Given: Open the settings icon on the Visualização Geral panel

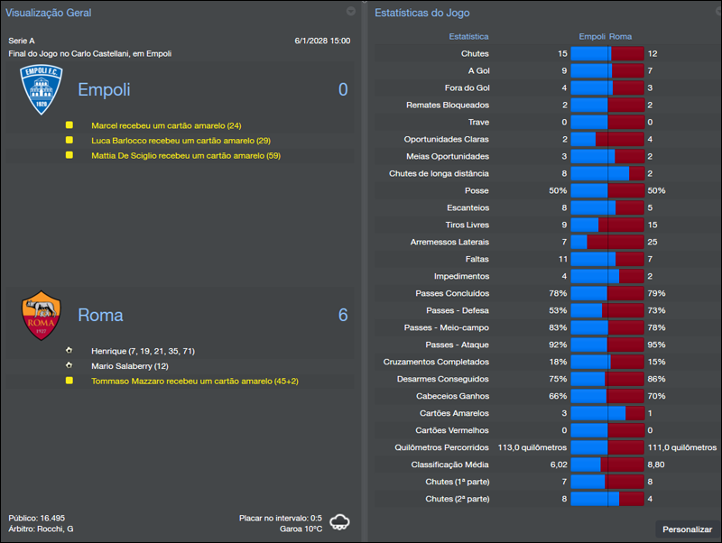Looking at the screenshot, I should [350, 12].
